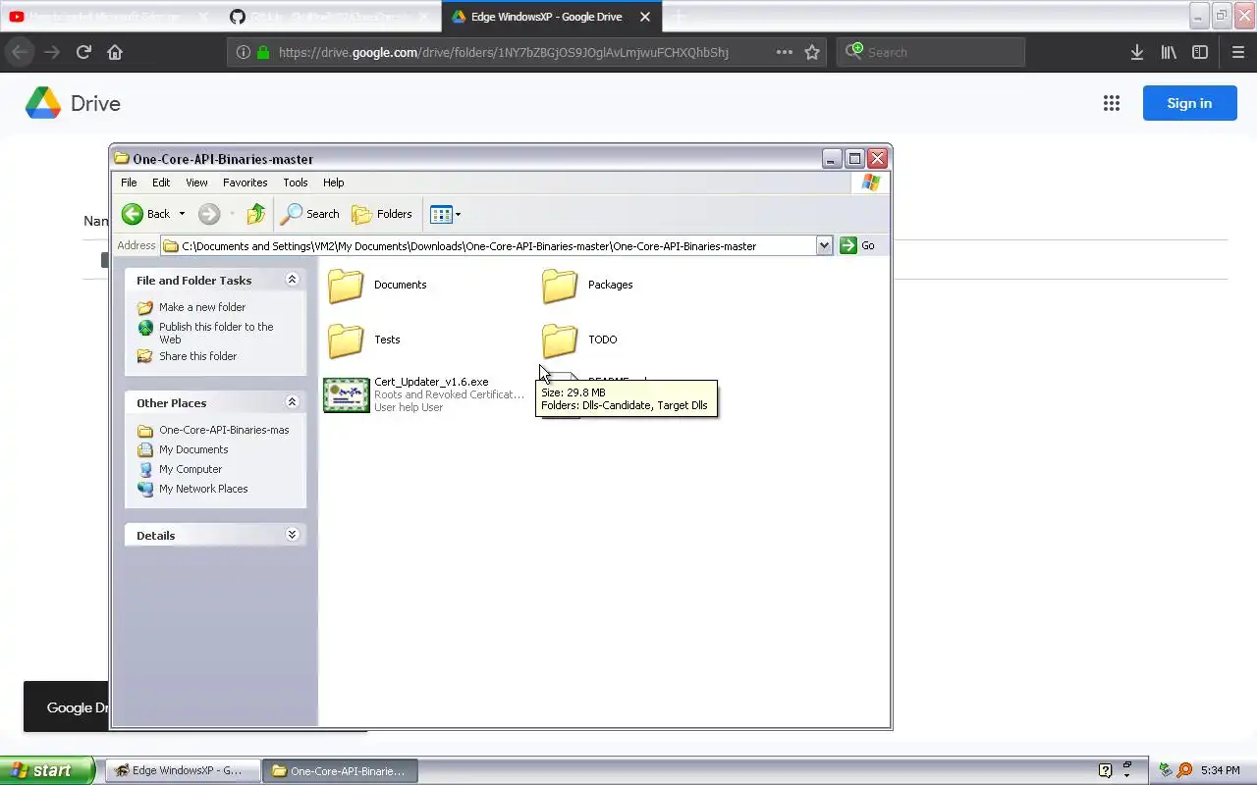Click the Windows flag logo in Explorer
The width and height of the screenshot is (1257, 785).
point(870,183)
